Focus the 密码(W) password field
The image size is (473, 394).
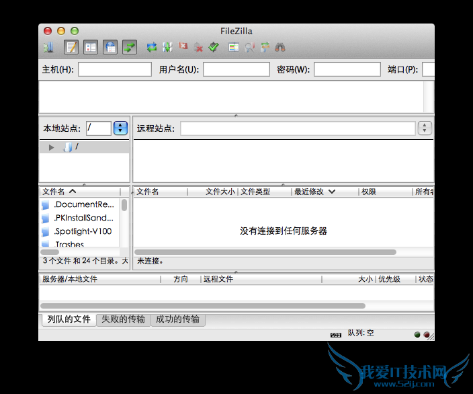[347, 69]
